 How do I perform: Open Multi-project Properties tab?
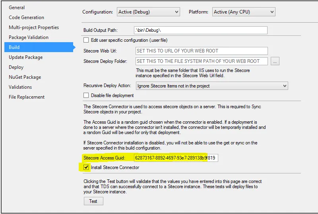point(34,27)
